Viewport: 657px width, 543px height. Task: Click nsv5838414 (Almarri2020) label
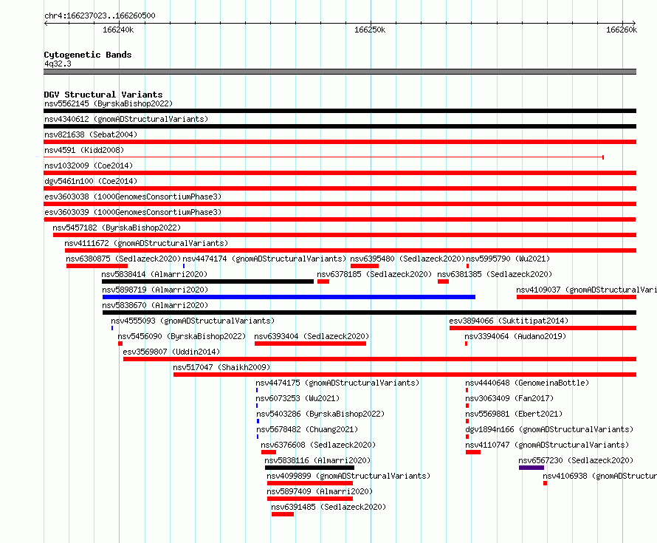click(x=154, y=274)
